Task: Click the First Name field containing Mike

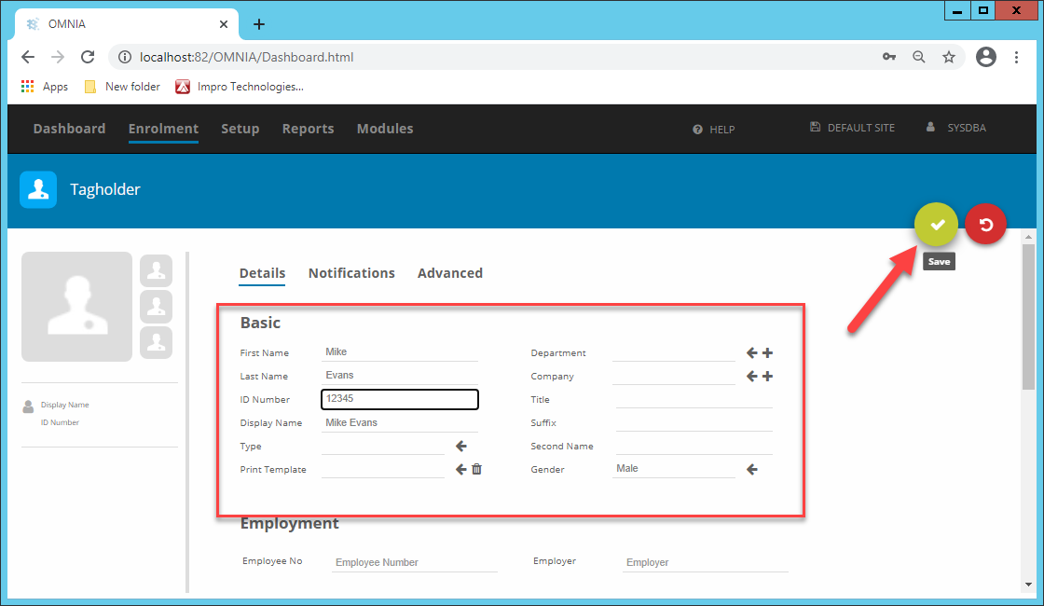Action: 400,352
